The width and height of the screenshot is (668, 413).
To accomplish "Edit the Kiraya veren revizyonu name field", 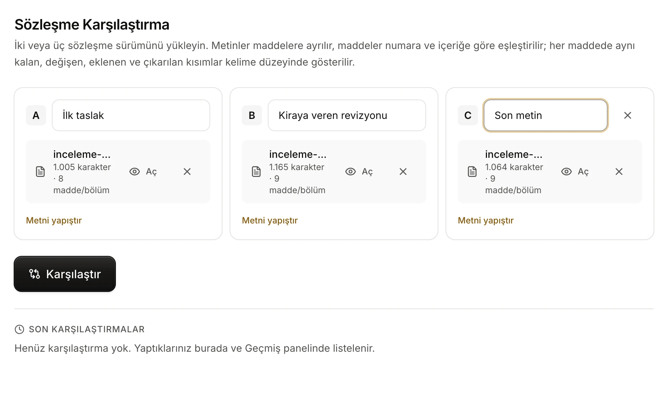I will click(347, 115).
